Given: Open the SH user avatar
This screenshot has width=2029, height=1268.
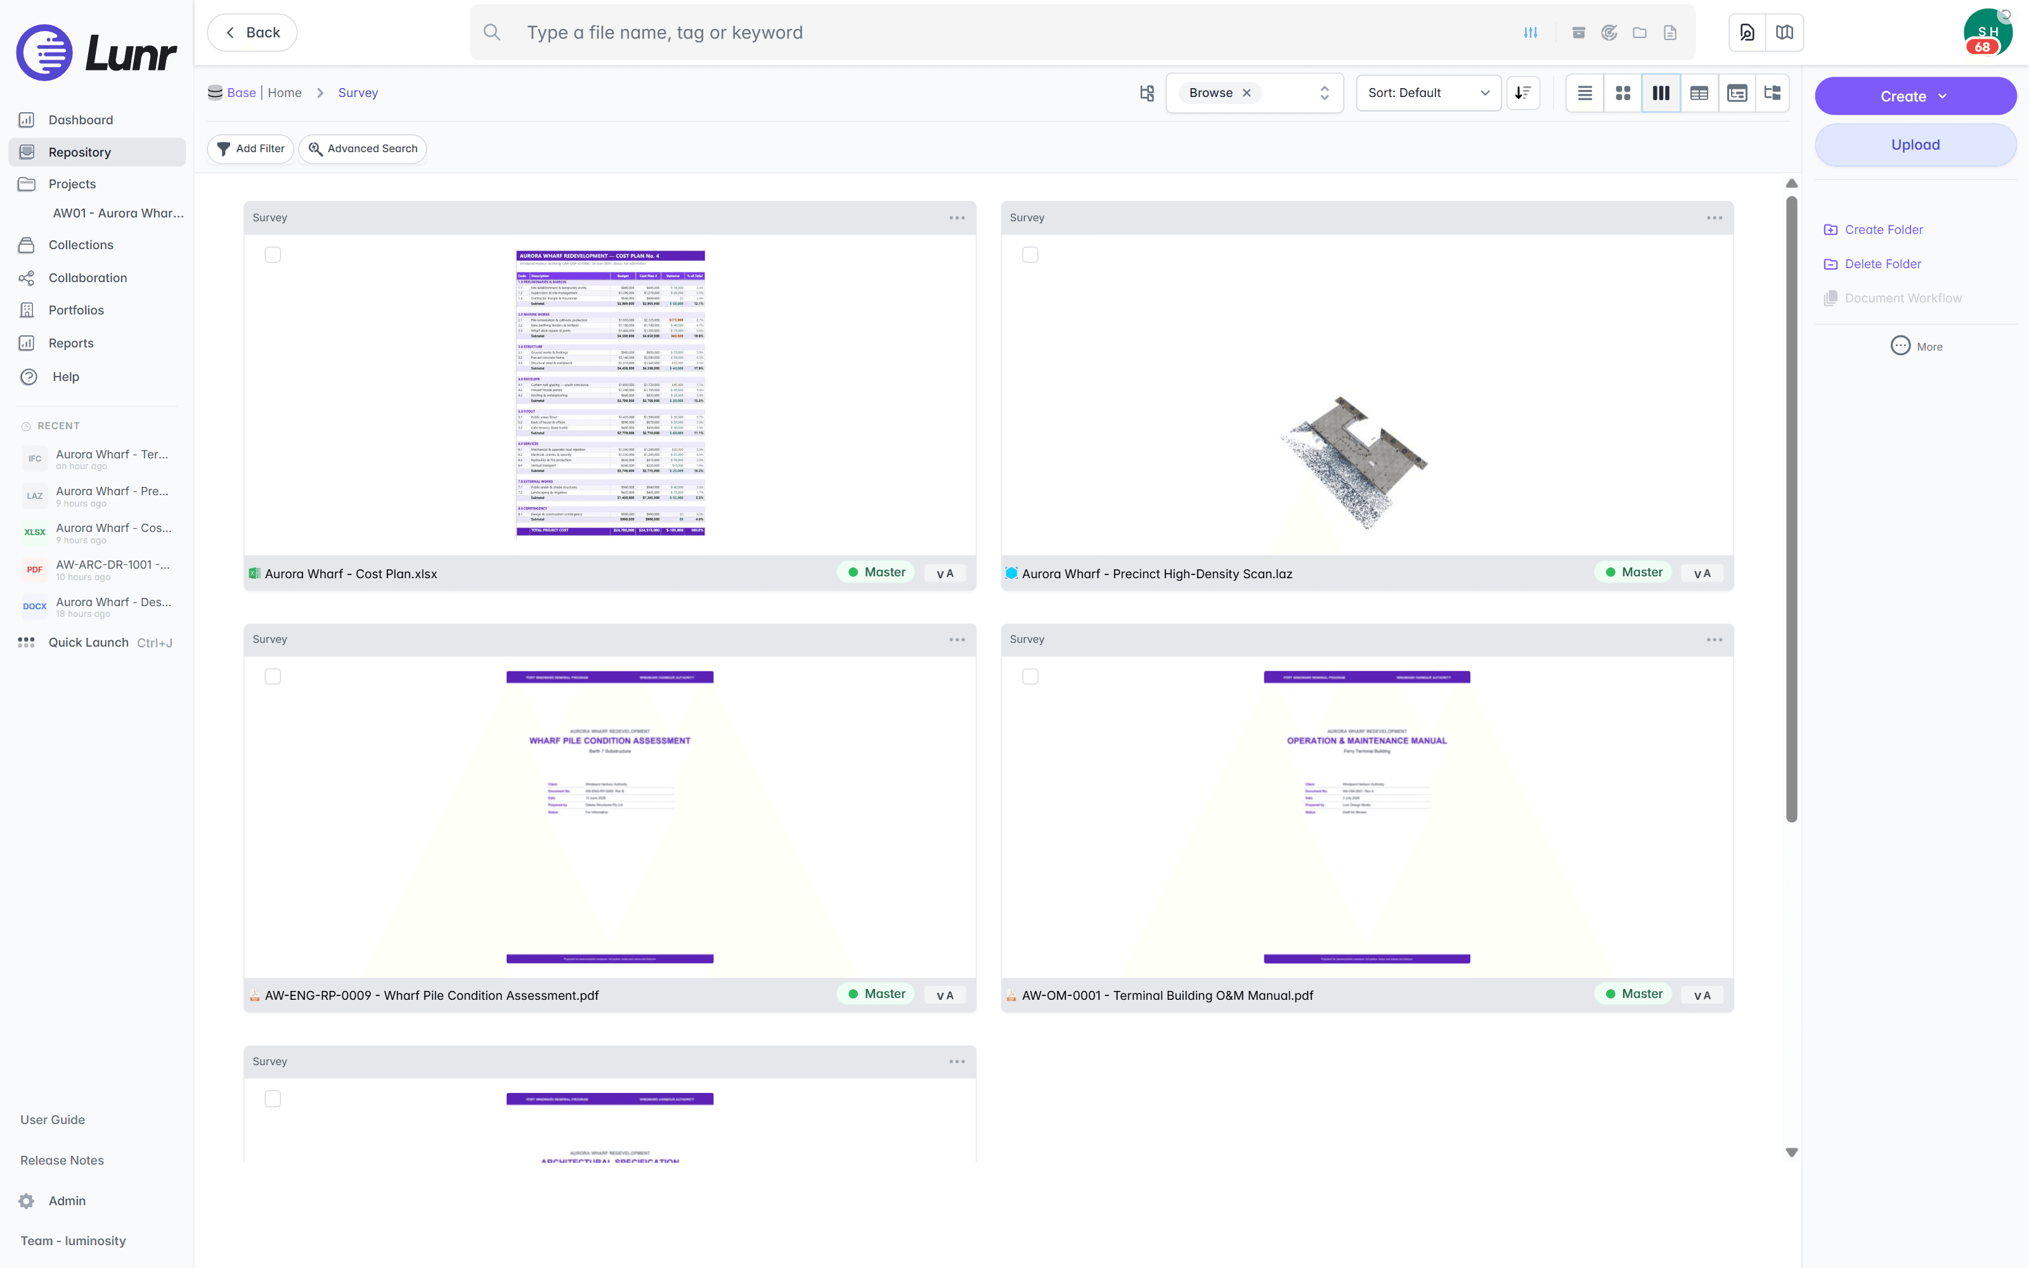Looking at the screenshot, I should click(x=1987, y=33).
